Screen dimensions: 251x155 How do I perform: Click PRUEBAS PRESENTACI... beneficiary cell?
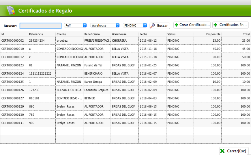point(97,40)
